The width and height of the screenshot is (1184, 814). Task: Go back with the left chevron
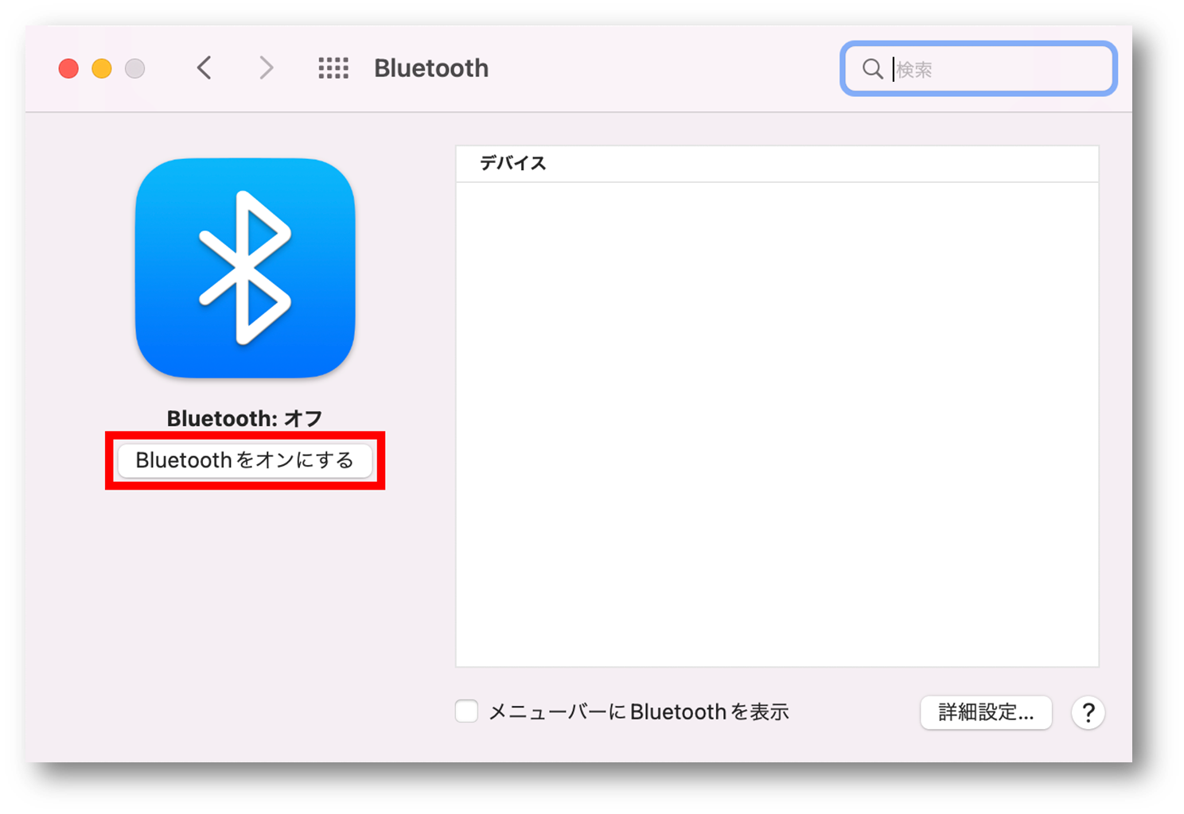click(x=204, y=68)
